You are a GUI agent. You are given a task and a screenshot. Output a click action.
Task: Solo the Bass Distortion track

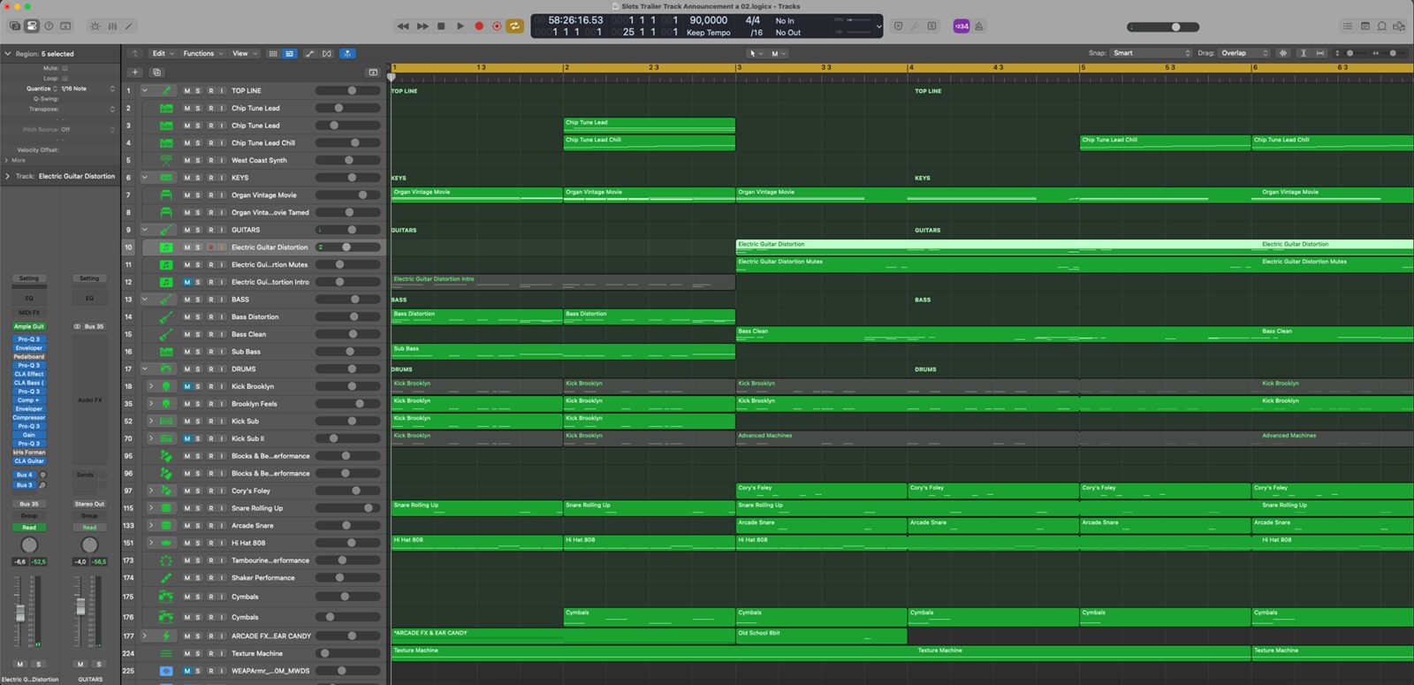point(198,316)
